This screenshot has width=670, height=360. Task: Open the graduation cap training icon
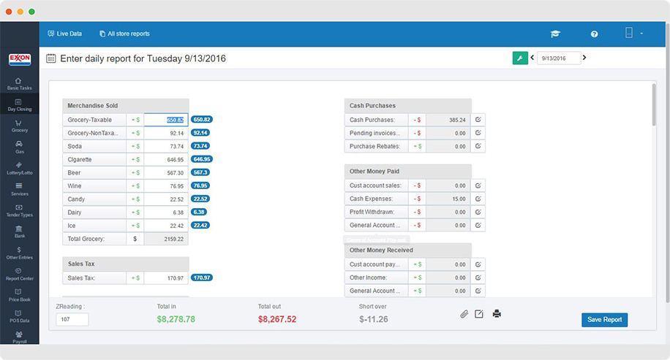click(555, 34)
